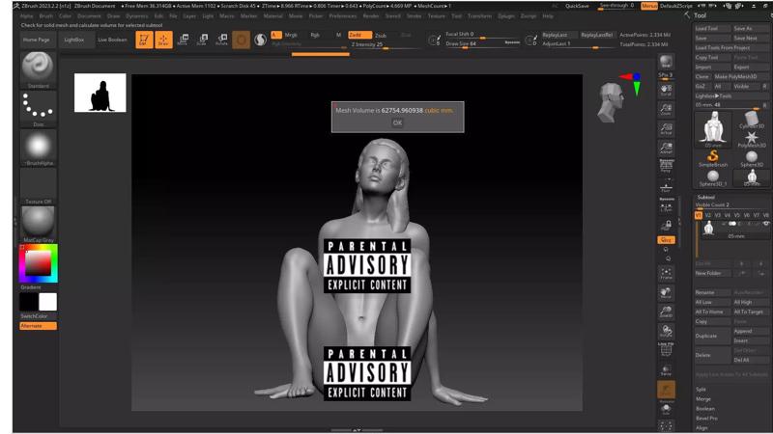Activate the Draw mode icon

tap(163, 40)
